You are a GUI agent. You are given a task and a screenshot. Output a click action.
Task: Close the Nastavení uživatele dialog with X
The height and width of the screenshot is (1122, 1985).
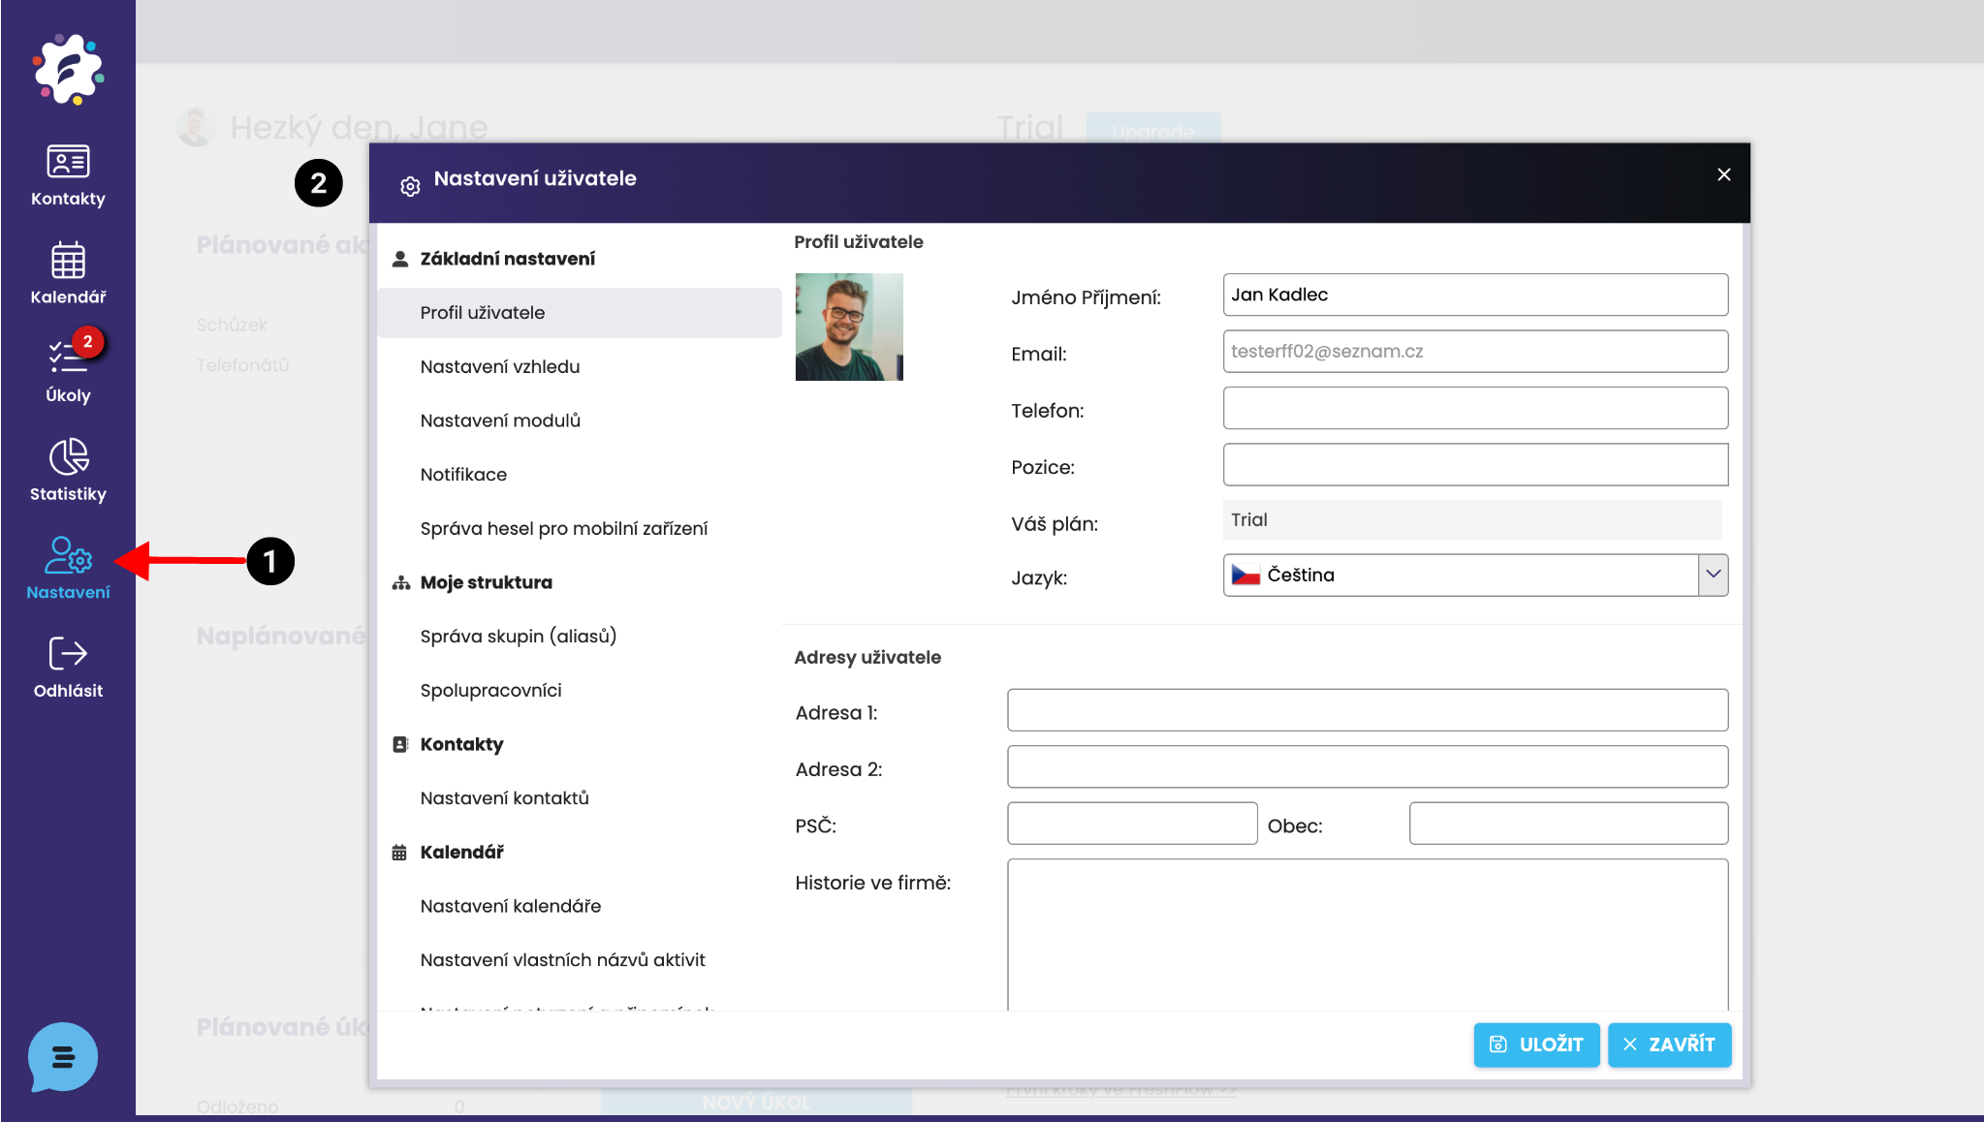coord(1723,174)
